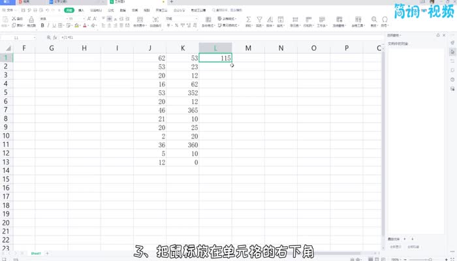
Task: Click the AutoSum sigma icon
Action: coord(249,20)
